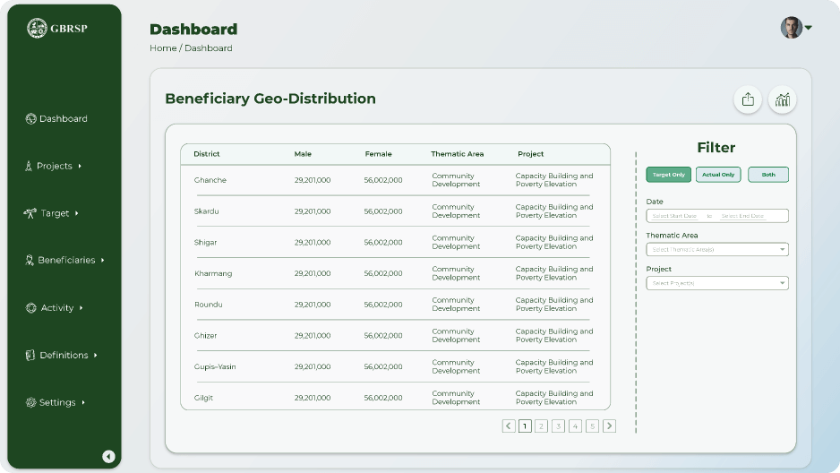840x473 pixels.
Task: Click the Target telescope icon
Action: 30,213
